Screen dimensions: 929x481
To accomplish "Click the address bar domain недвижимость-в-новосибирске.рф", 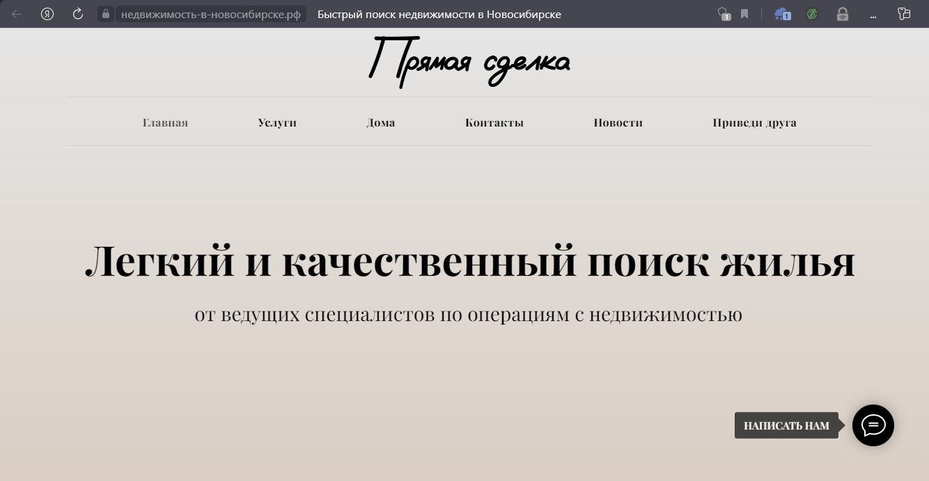I will [x=211, y=14].
